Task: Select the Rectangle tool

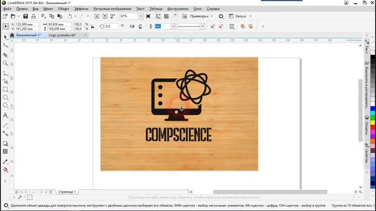Action: [5, 89]
